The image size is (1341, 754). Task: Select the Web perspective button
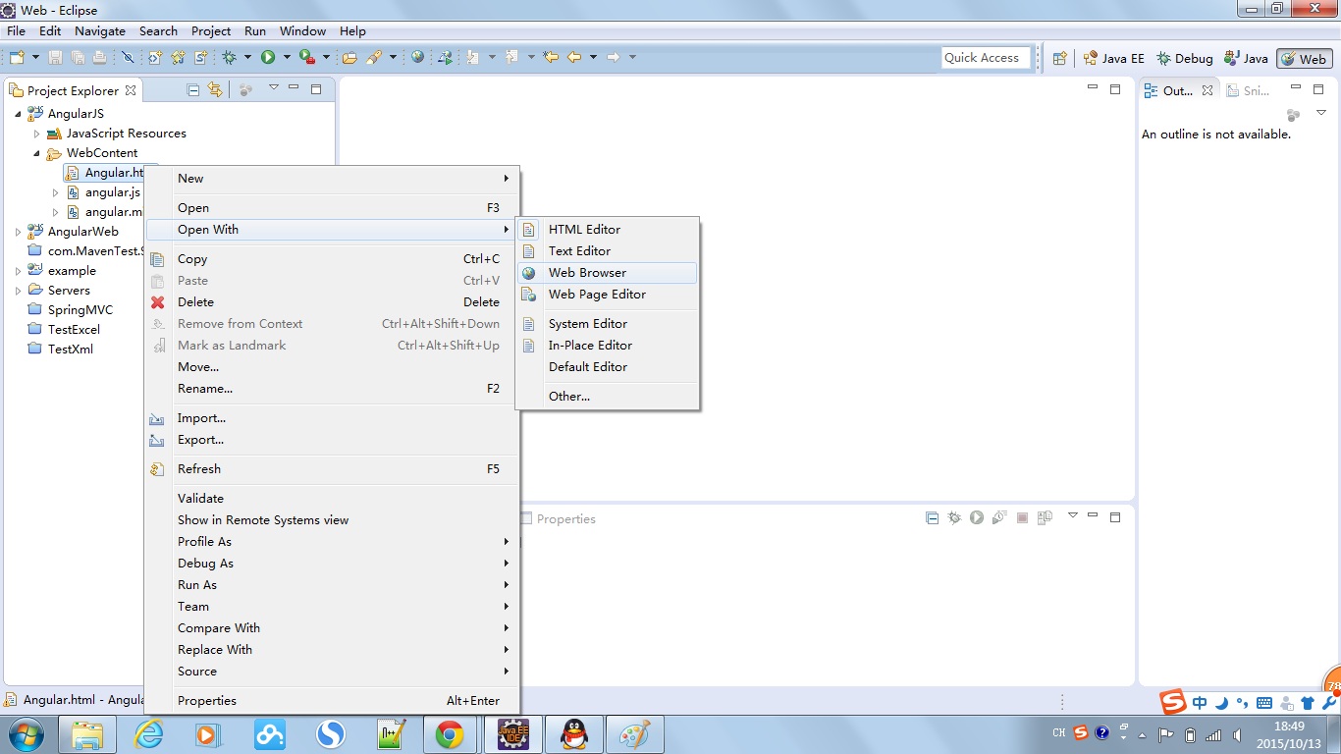(x=1304, y=59)
